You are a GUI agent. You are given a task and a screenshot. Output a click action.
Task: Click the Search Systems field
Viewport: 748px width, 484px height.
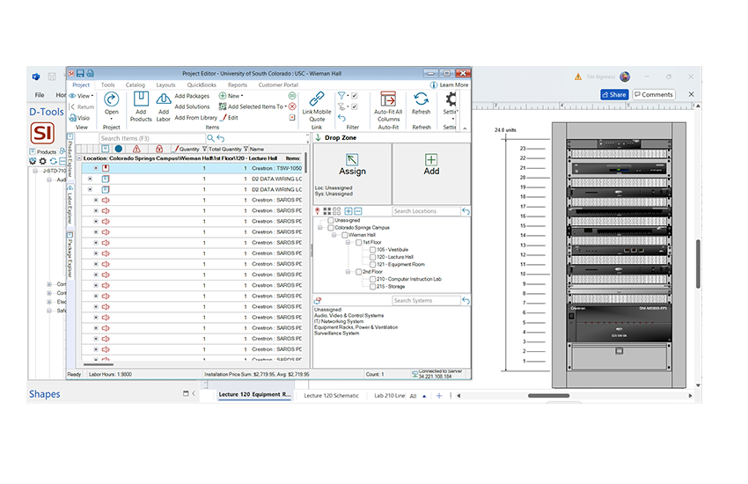pyautogui.click(x=427, y=300)
